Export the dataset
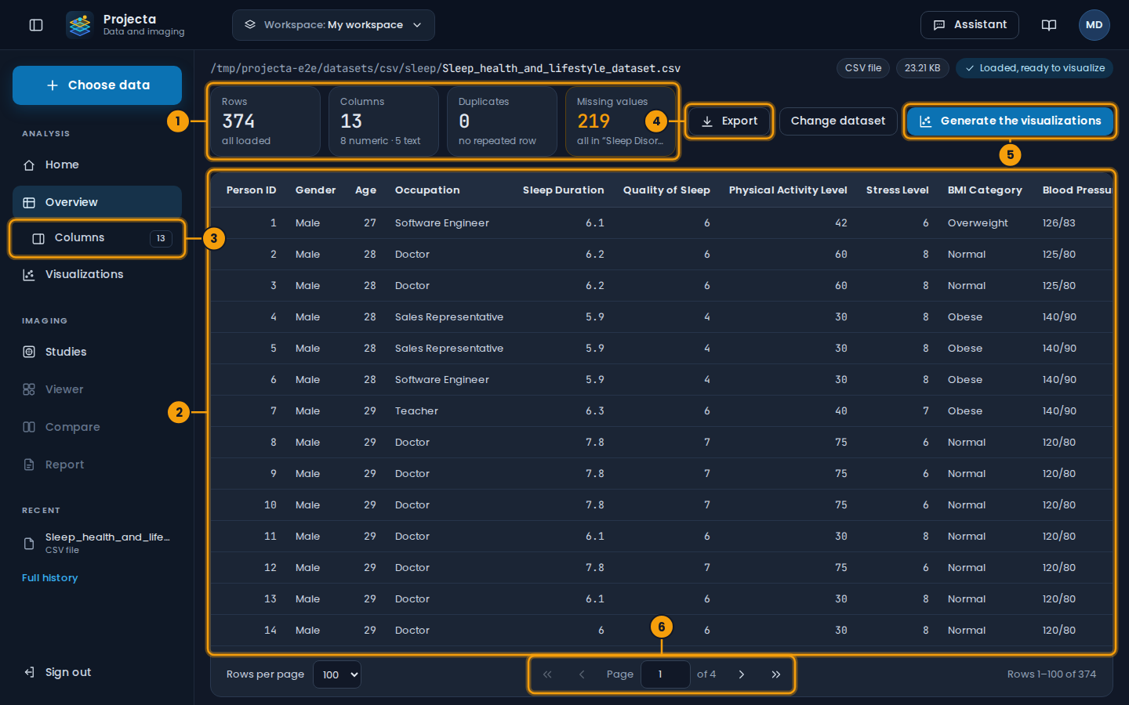Screen dimensions: 1129x705 (729, 121)
